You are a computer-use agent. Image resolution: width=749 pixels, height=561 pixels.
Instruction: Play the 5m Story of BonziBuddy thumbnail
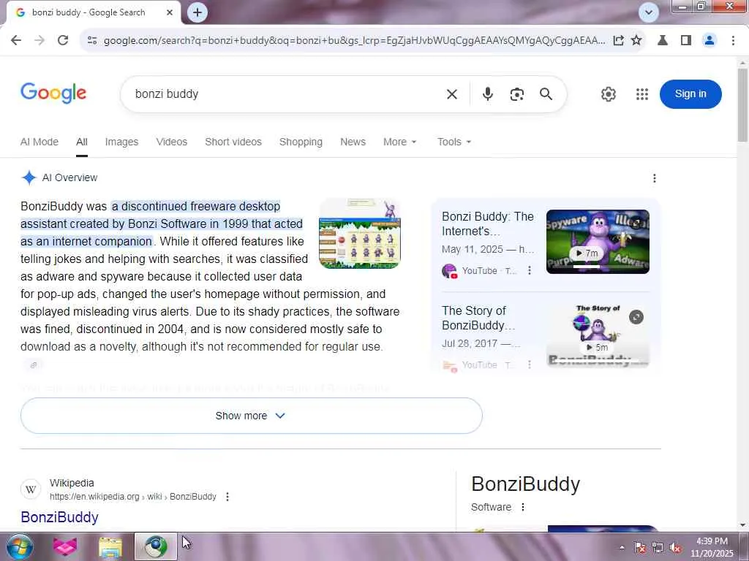coord(598,336)
